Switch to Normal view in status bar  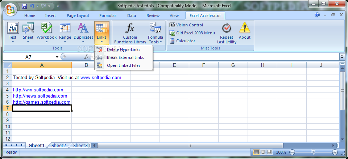pos(256,152)
